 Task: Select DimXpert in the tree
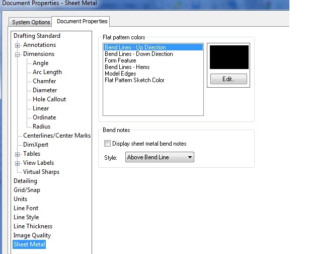tap(36, 145)
